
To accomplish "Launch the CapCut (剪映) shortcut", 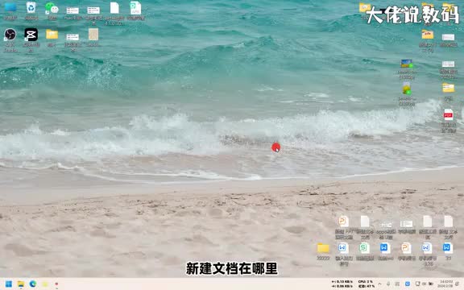I will [x=31, y=35].
